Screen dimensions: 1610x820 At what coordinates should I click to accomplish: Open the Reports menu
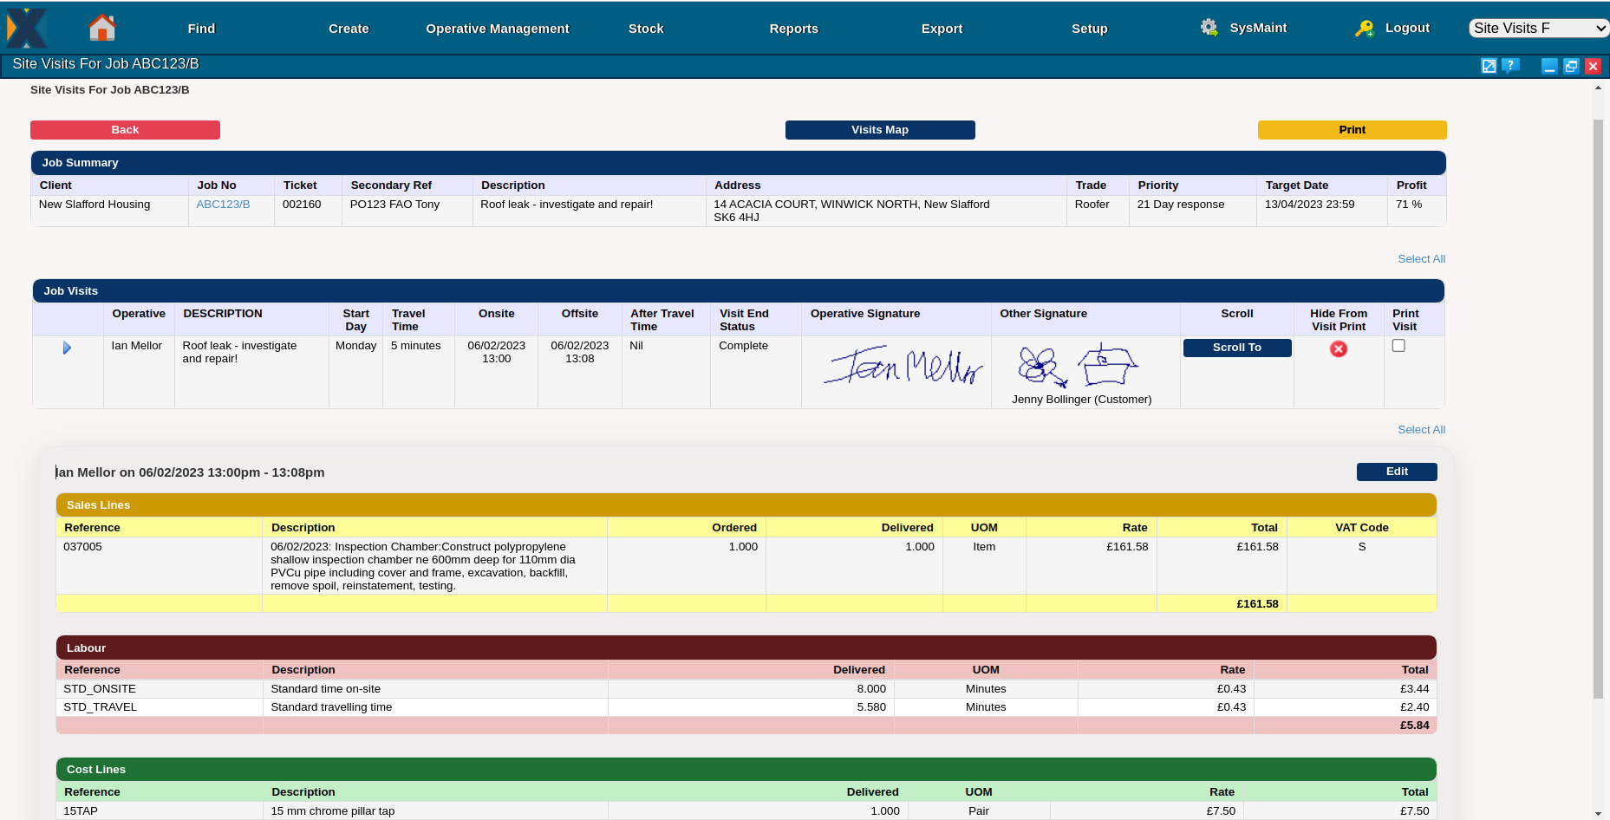[793, 29]
